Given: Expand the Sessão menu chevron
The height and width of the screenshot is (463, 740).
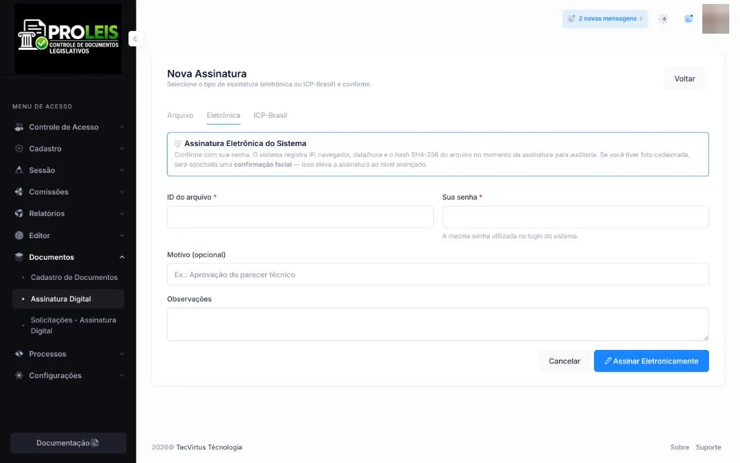Looking at the screenshot, I should click(x=122, y=170).
